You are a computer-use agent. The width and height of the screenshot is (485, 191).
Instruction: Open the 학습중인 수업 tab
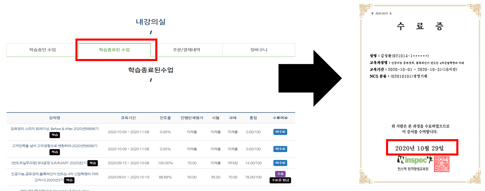42,50
